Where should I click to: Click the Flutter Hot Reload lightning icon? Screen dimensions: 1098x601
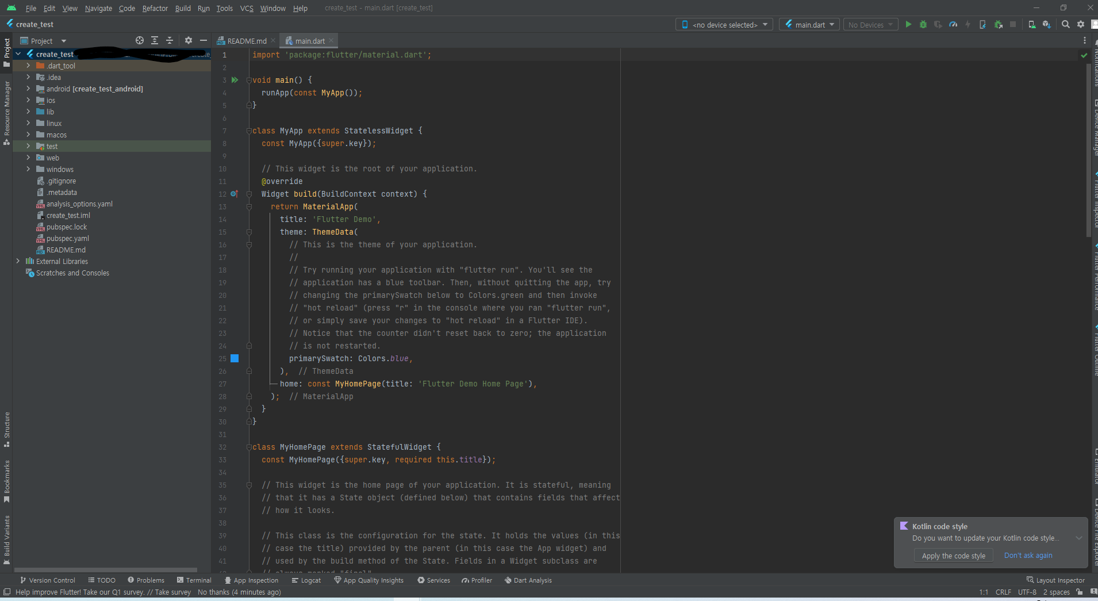pyautogui.click(x=968, y=24)
